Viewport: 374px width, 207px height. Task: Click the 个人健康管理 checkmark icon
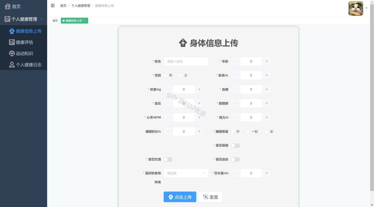[7, 19]
